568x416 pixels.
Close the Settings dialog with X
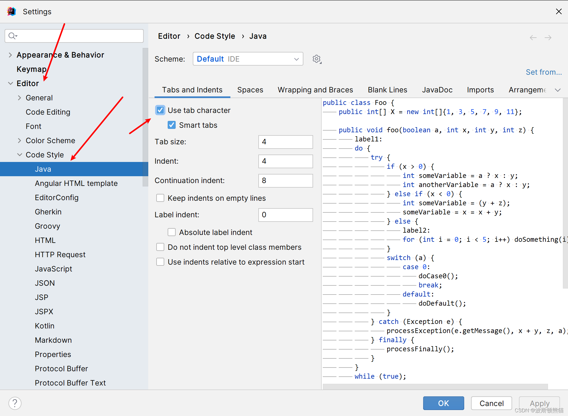(559, 11)
